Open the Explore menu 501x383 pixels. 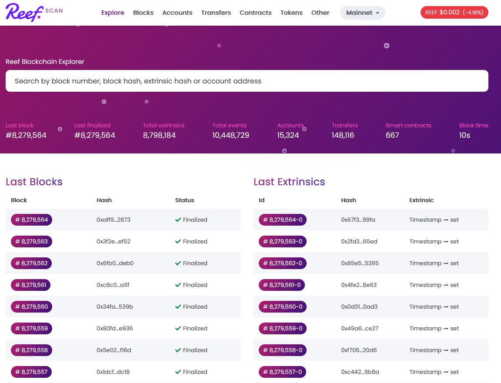click(x=113, y=13)
